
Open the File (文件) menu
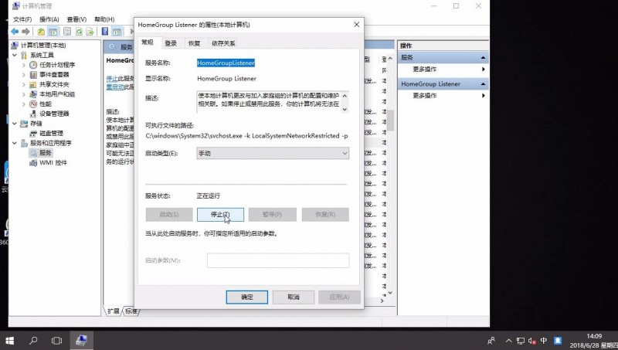coord(22,19)
